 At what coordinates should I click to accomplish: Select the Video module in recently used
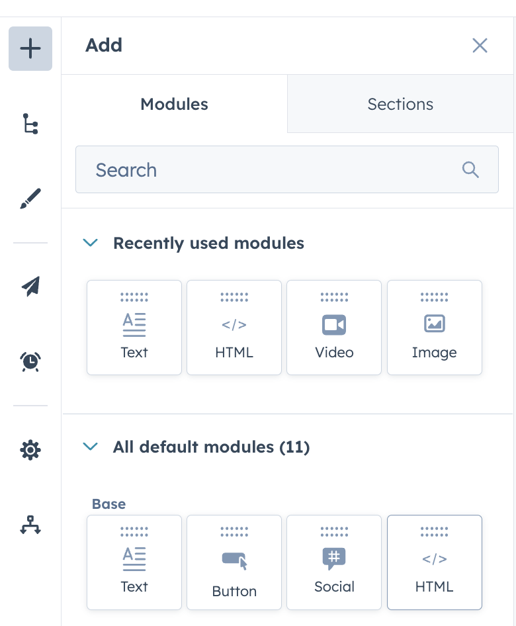pos(334,328)
